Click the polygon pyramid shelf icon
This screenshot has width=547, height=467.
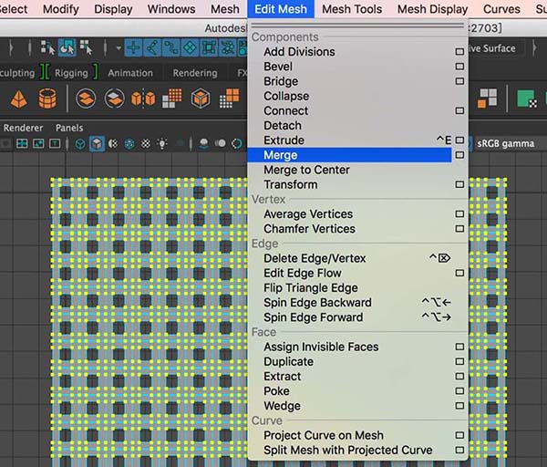(18, 99)
